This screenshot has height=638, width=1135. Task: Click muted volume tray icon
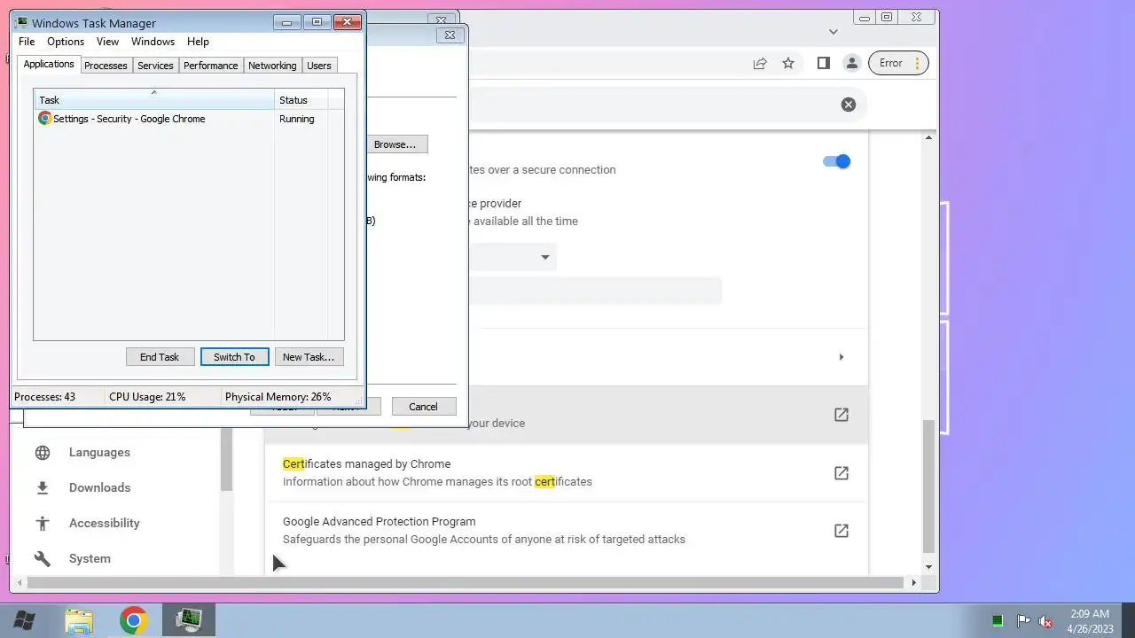(1046, 621)
